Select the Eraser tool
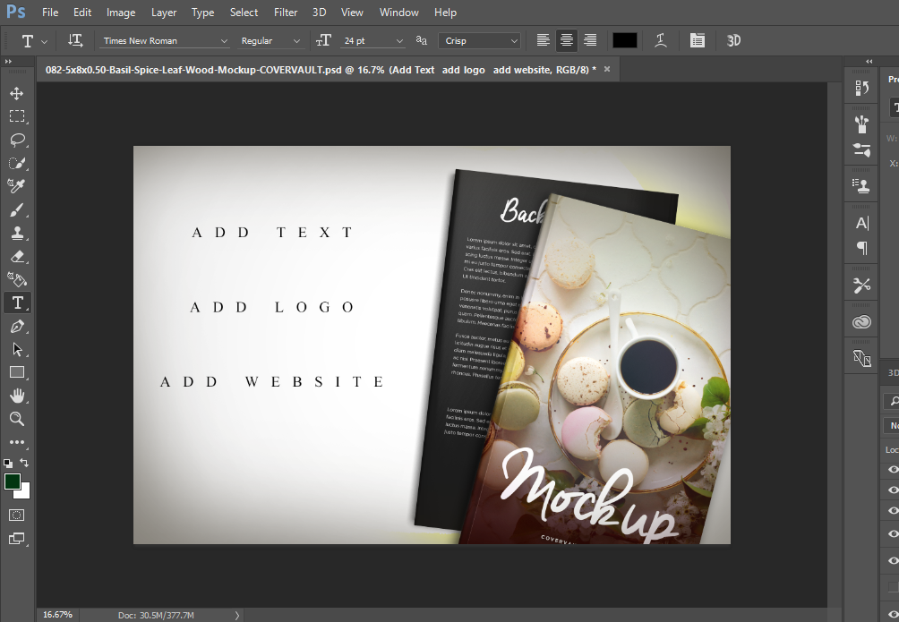 pyautogui.click(x=17, y=256)
